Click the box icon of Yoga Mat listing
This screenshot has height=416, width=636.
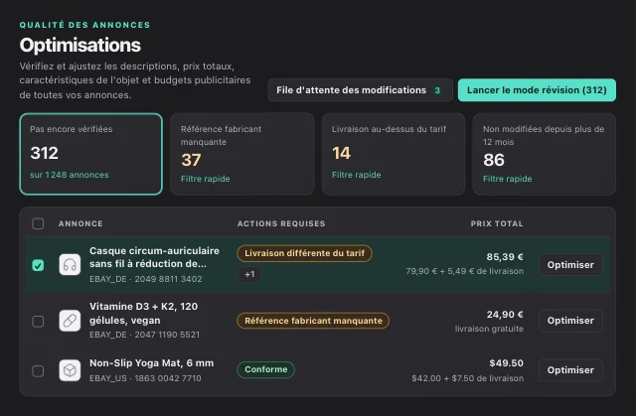click(70, 370)
